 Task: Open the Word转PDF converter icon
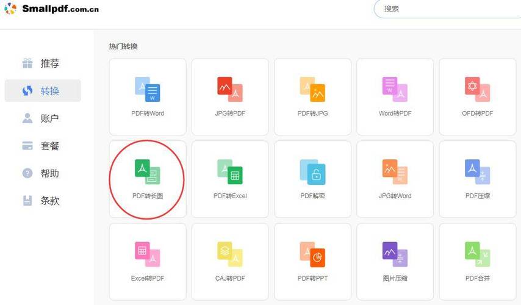point(395,89)
